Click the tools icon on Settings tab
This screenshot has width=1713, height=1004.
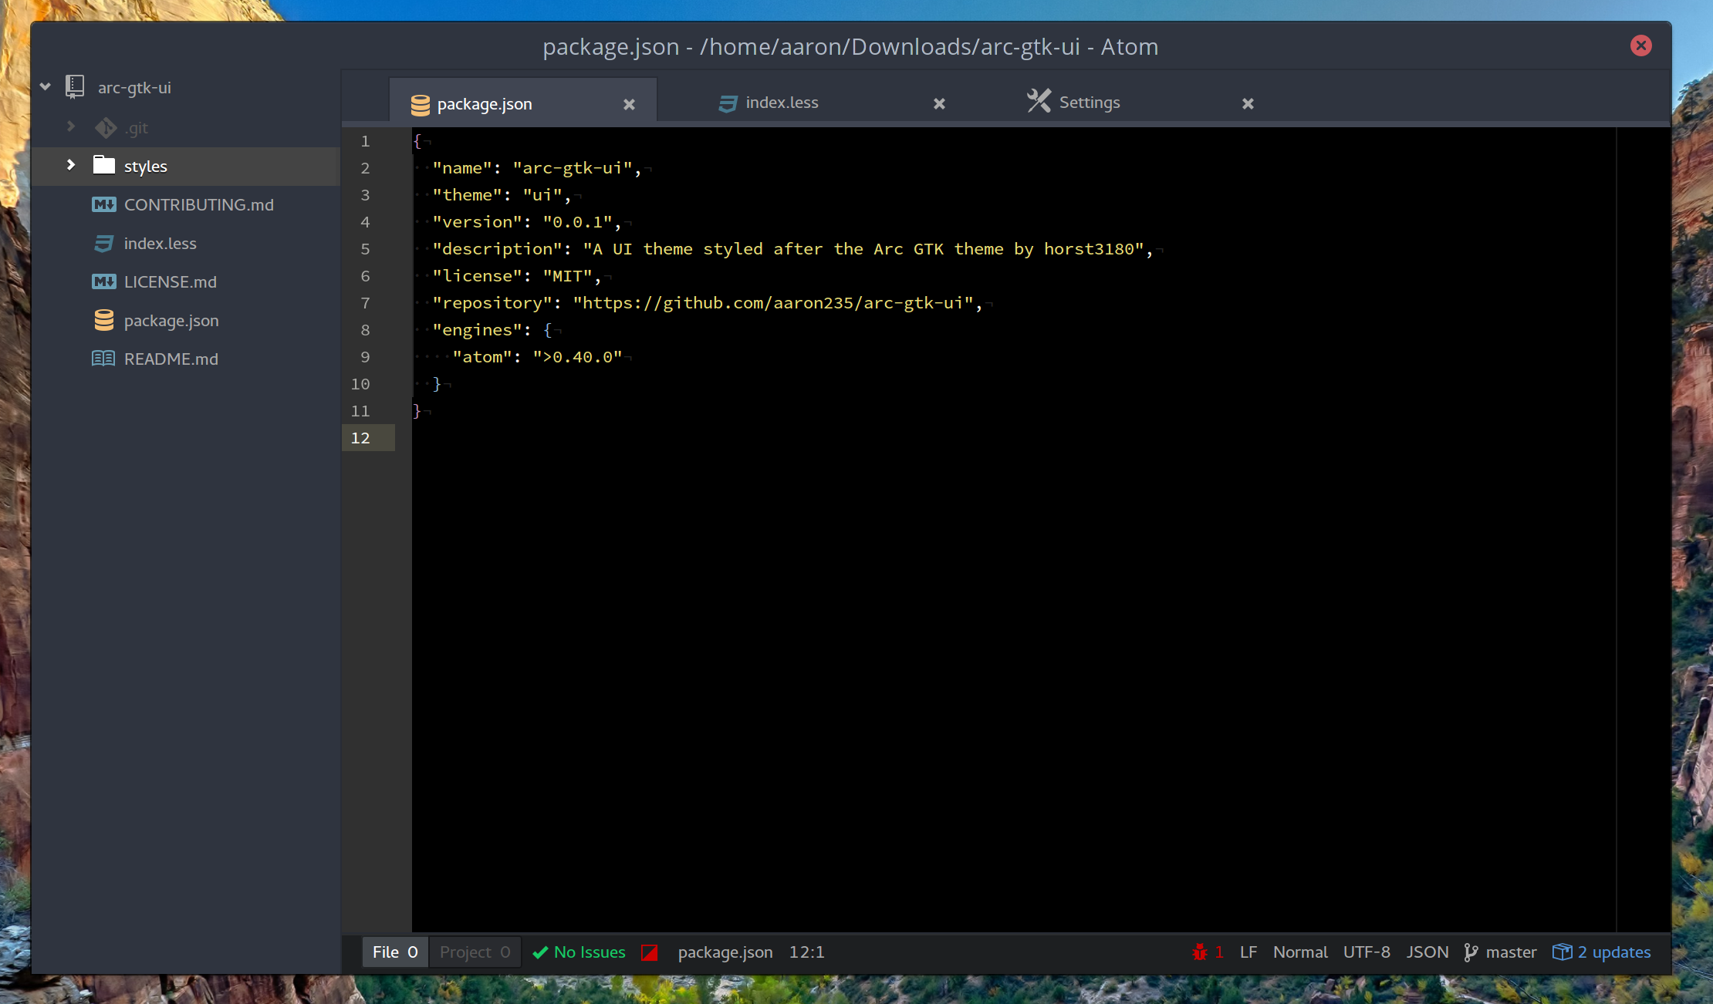click(x=1039, y=101)
